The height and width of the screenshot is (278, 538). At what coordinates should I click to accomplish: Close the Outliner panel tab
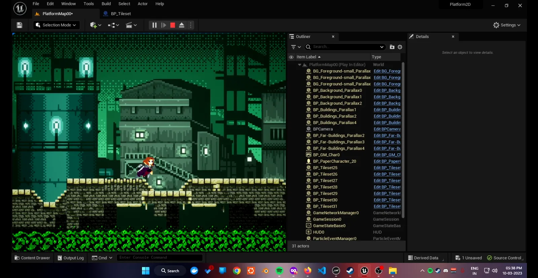click(333, 37)
